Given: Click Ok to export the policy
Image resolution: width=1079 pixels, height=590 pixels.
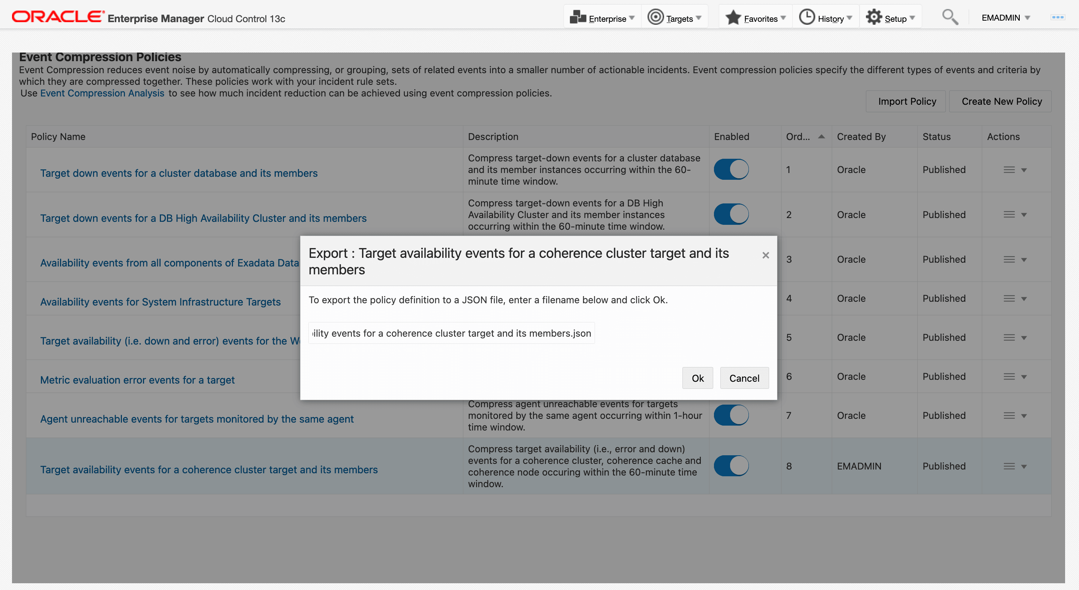Looking at the screenshot, I should click(x=697, y=378).
